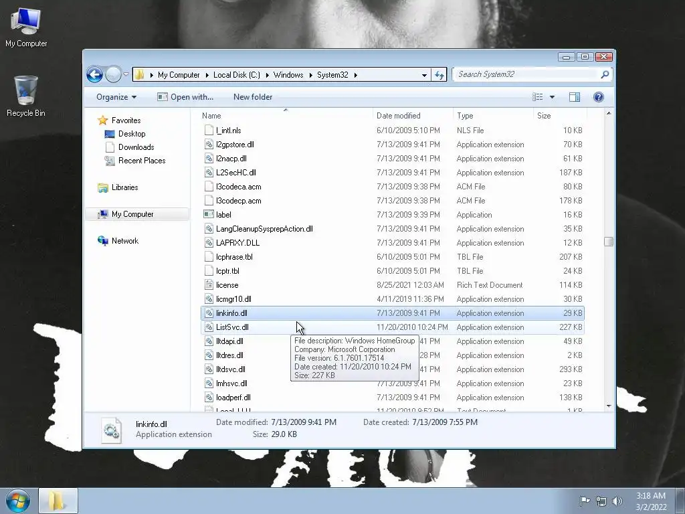The width and height of the screenshot is (685, 514).
Task: Click scrollbar up arrow in file list
Action: coord(609,114)
